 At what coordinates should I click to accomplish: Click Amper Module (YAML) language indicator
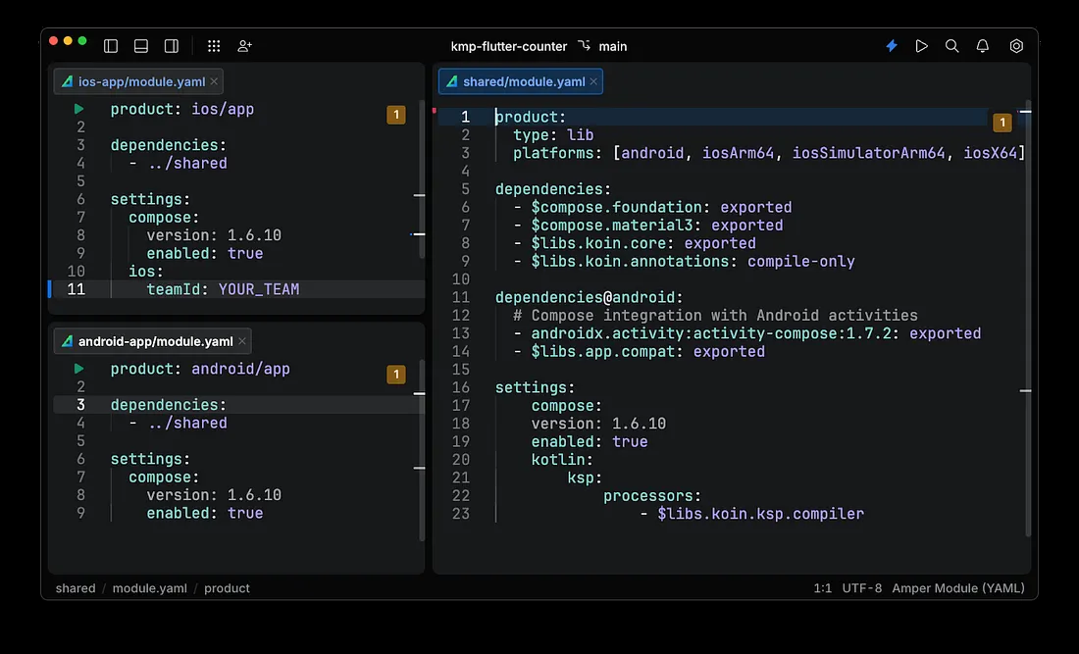click(x=958, y=588)
